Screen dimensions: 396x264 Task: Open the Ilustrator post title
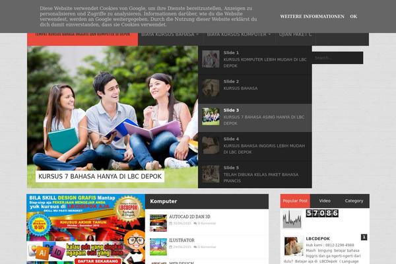pyautogui.click(x=182, y=240)
